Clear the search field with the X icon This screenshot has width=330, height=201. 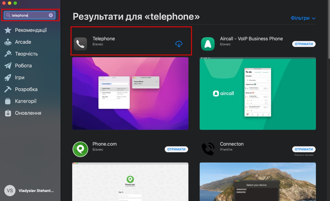51,15
